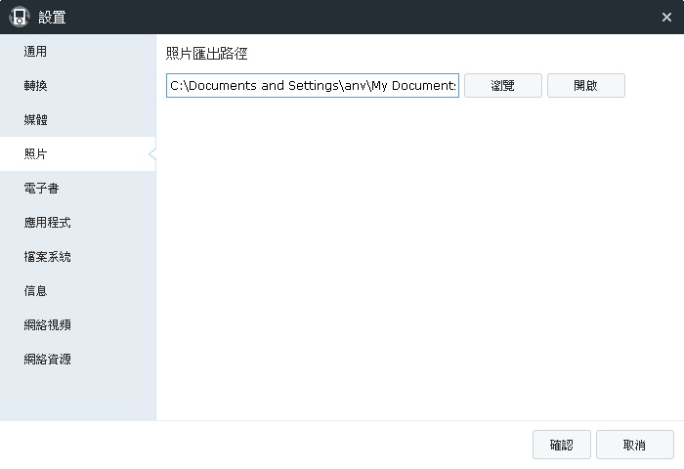Image resolution: width=684 pixels, height=469 pixels.
Task: Select 信息 in the sidebar
Action: point(35,291)
